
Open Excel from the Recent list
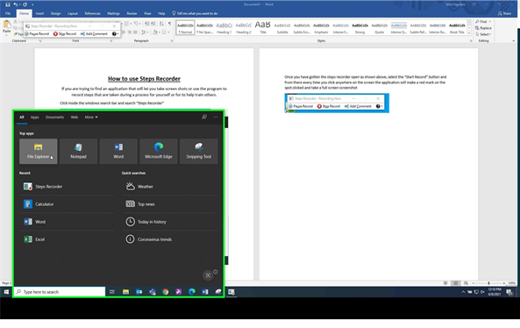[x=68, y=239]
